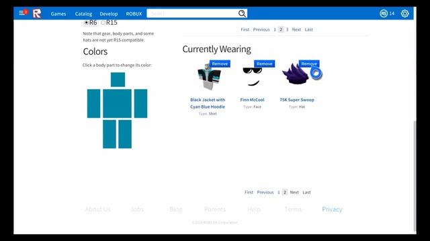Image resolution: width=430 pixels, height=241 pixels.
Task: Open the Jobs footer link
Action: 137,210
